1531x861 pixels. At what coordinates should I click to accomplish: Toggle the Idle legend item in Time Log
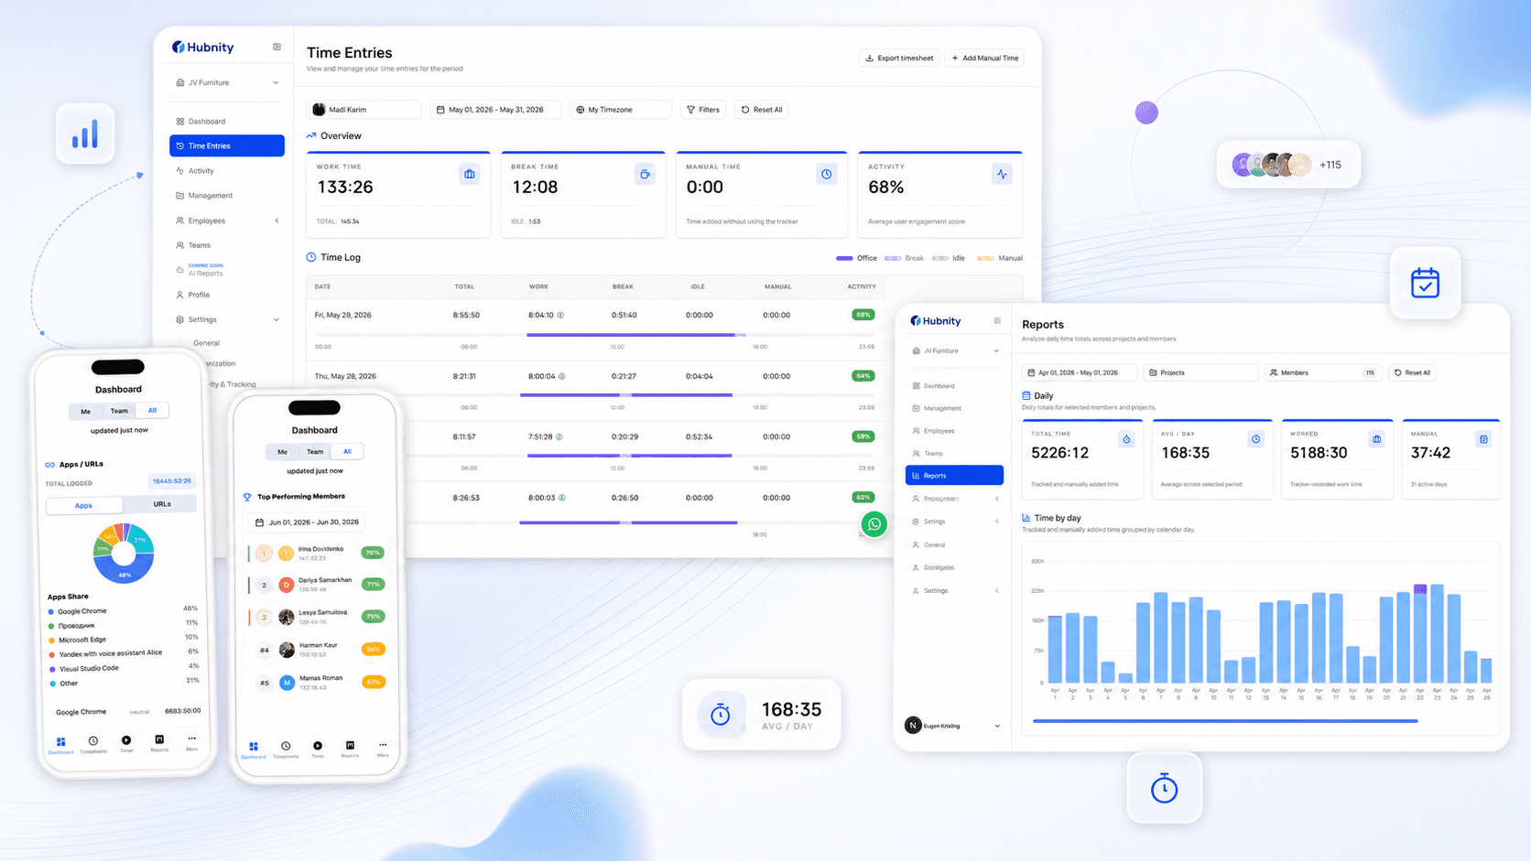949,258
